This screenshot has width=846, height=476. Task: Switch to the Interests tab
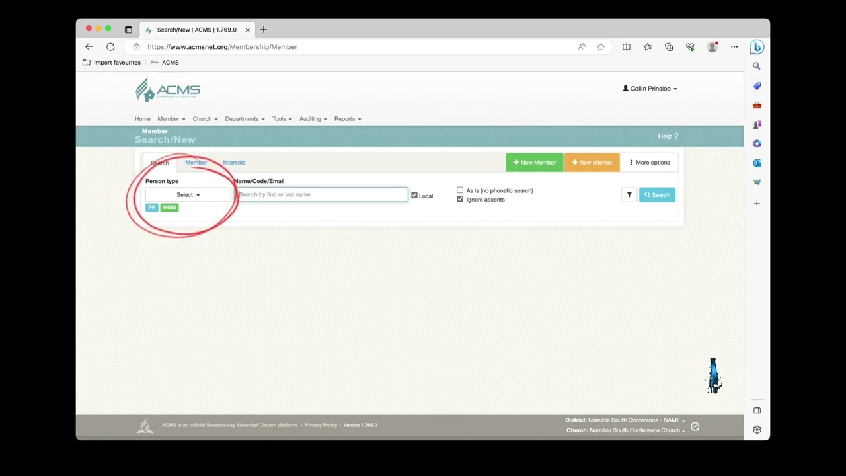[x=234, y=163]
